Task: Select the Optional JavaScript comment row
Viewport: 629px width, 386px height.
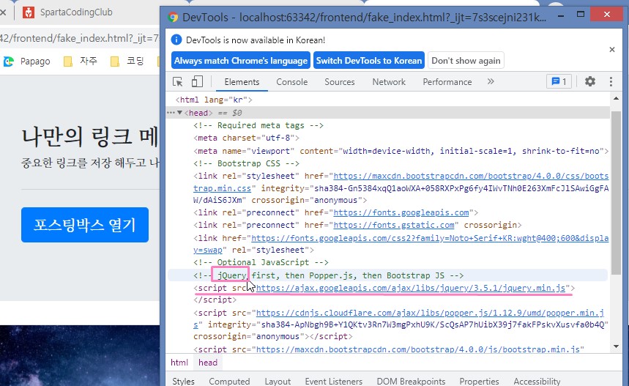Action: pyautogui.click(x=261, y=262)
